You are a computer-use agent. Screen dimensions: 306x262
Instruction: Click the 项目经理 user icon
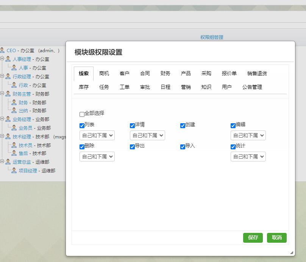(x=14, y=171)
